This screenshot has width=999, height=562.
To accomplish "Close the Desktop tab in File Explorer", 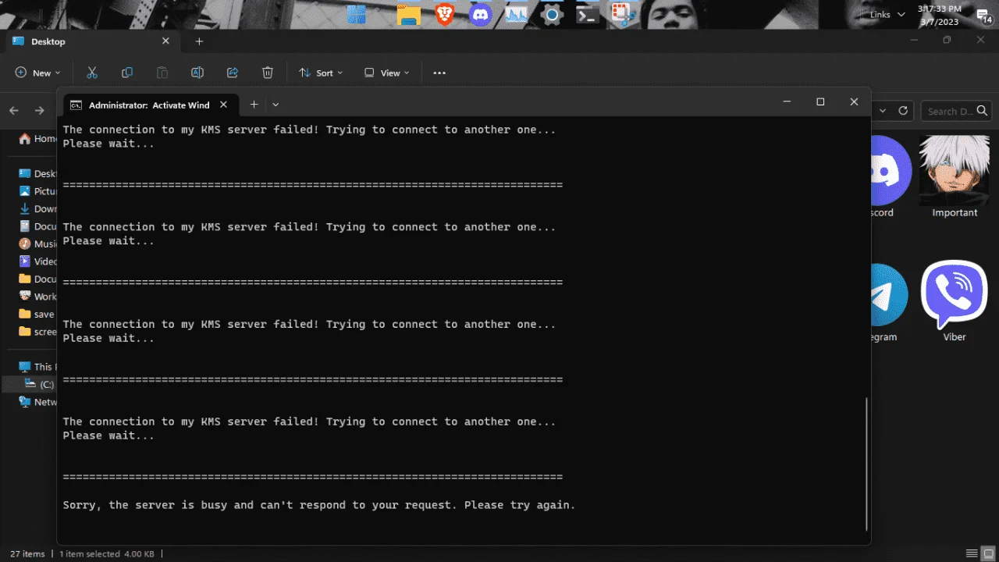I will coord(165,41).
